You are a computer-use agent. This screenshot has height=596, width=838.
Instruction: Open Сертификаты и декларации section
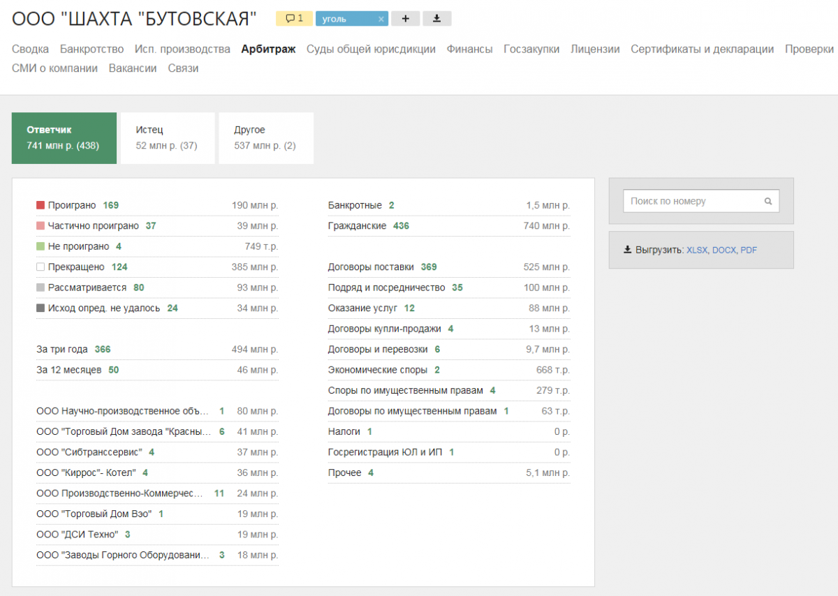[703, 49]
